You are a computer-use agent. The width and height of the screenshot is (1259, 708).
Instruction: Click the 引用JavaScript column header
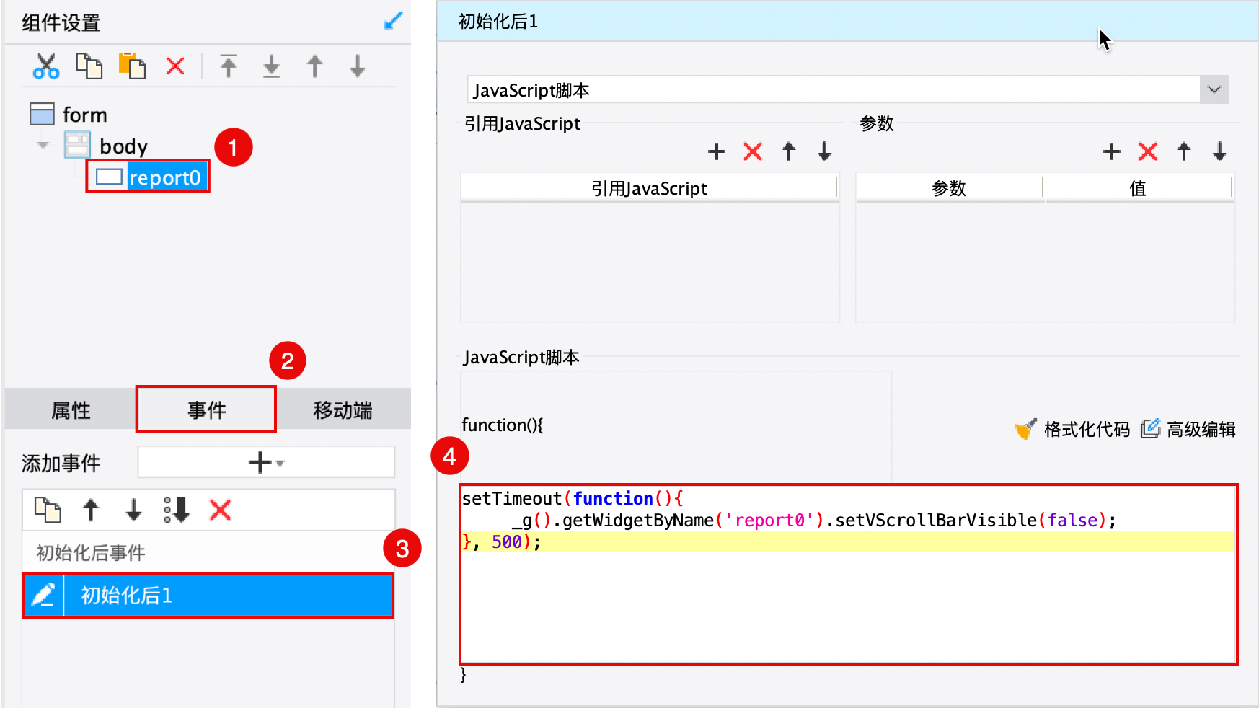click(x=649, y=187)
